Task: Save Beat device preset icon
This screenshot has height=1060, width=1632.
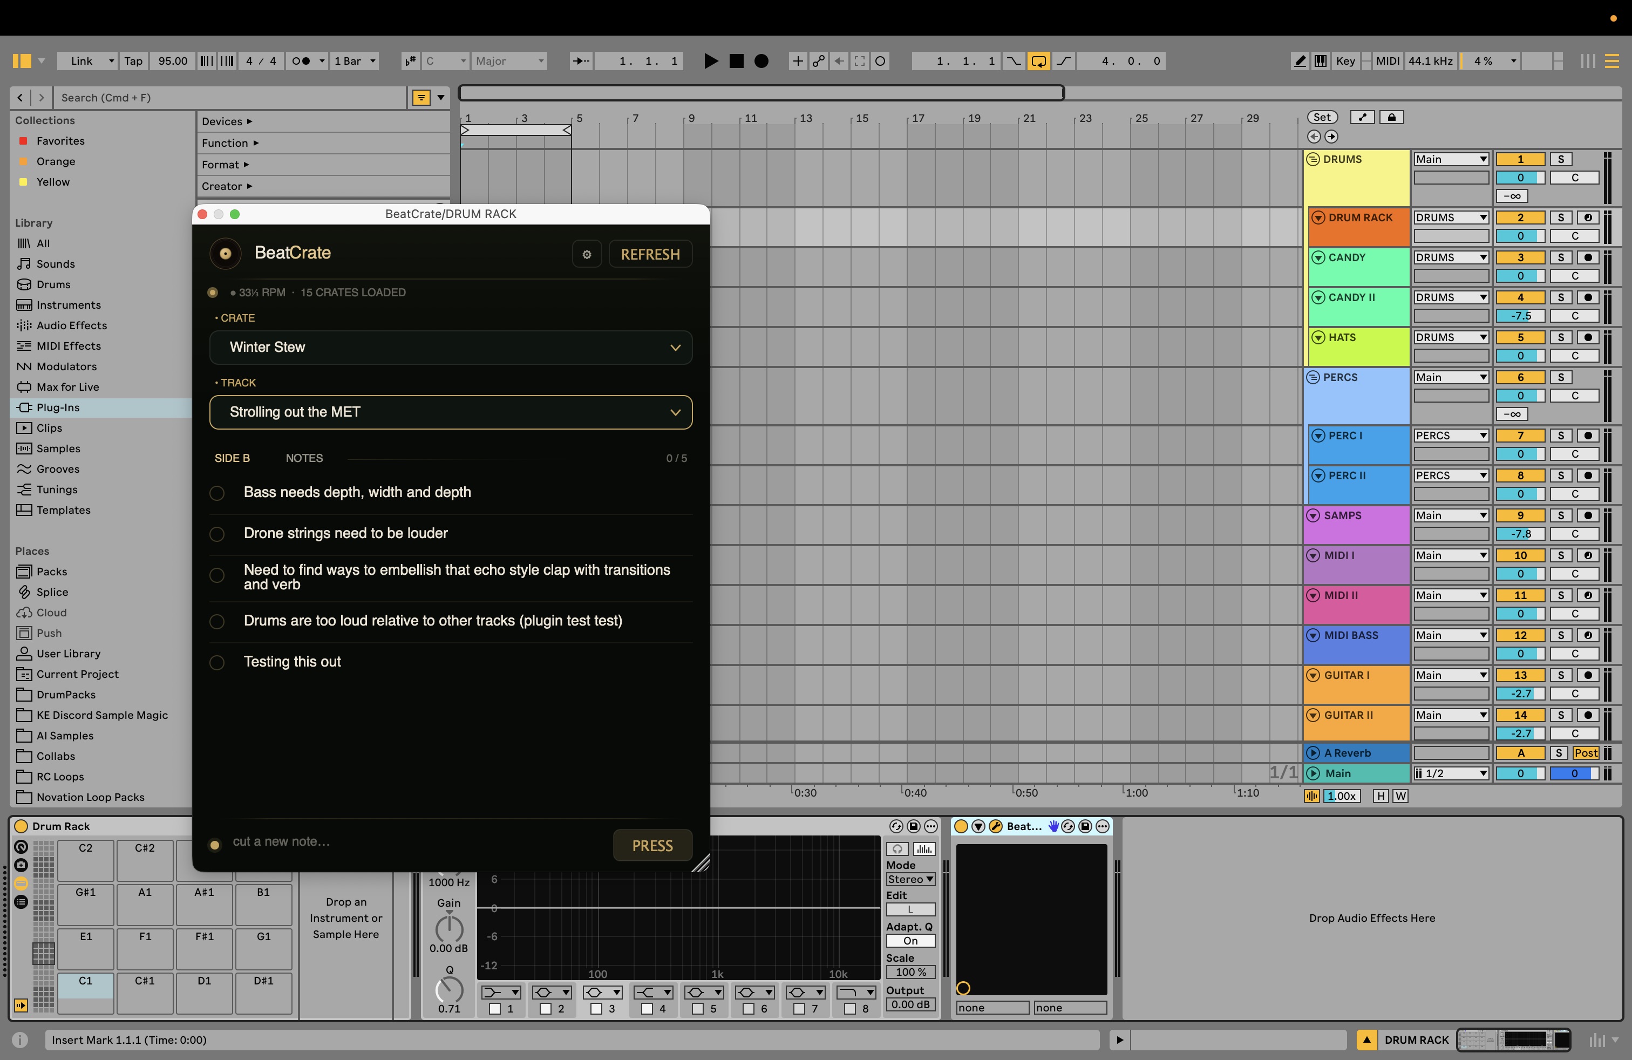Action: coord(1085,826)
